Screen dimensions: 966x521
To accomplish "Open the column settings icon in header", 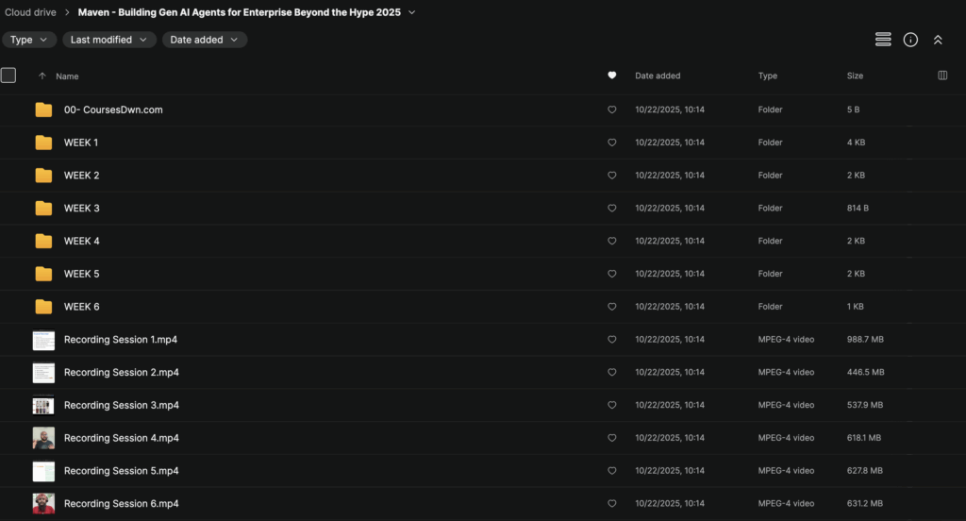I will coord(942,76).
